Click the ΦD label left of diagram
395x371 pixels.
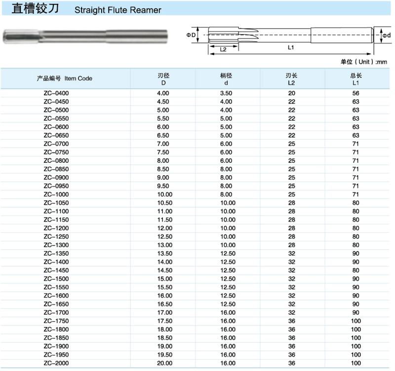pyautogui.click(x=192, y=36)
